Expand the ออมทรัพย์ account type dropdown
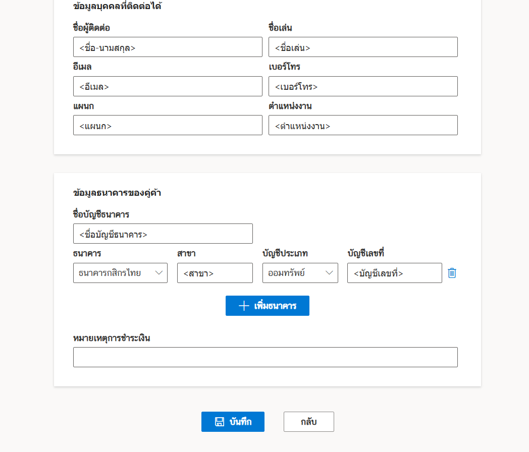 click(300, 273)
